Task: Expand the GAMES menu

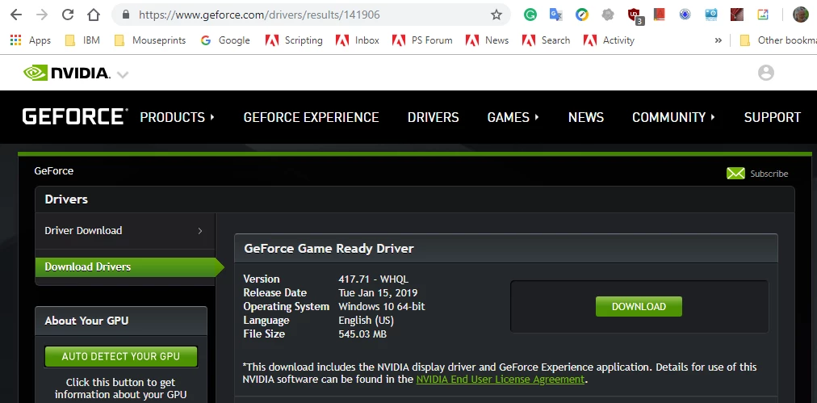Action: click(x=513, y=117)
